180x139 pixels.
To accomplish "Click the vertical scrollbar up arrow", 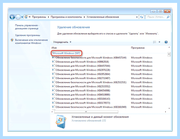I will [169, 47].
